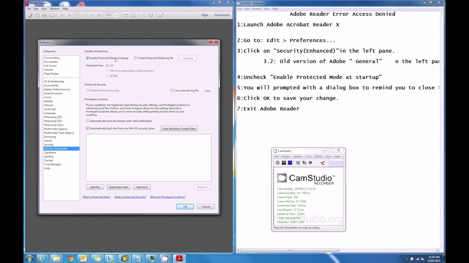Click the read mode expand icon
This screenshot has height=263, width=469.
coord(161,15)
